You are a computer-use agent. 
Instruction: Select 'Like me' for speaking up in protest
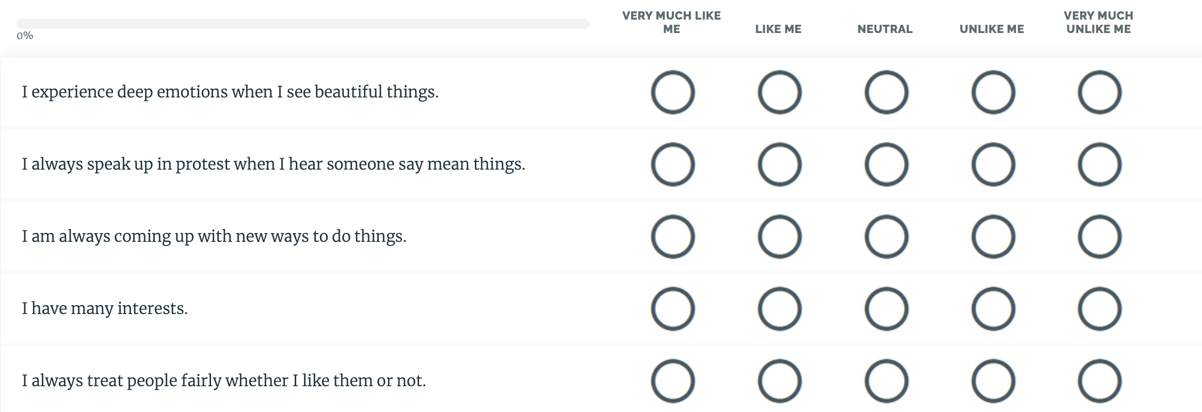pyautogui.click(x=779, y=164)
